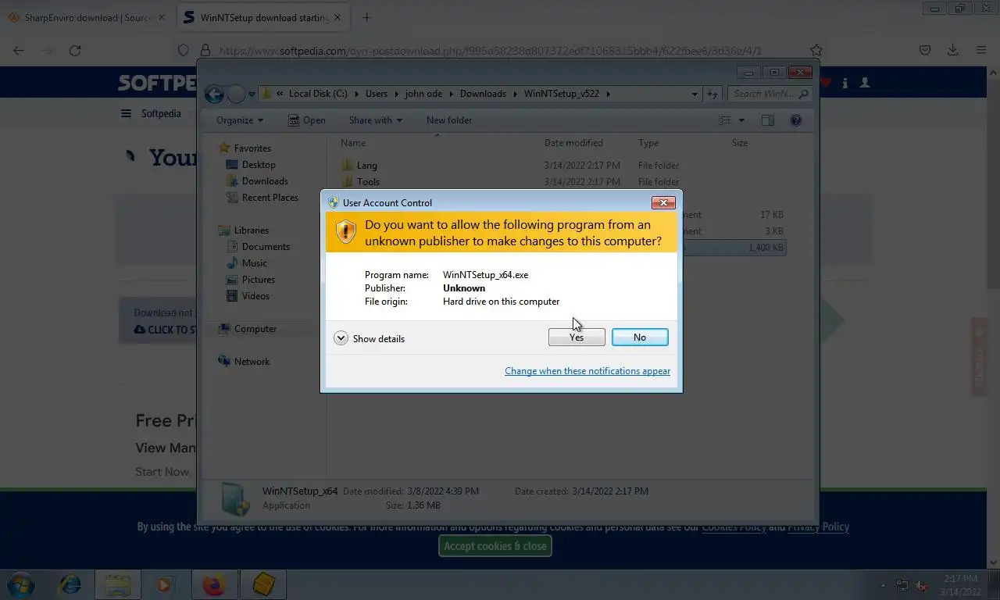Toggle the preview pane icon in Explorer

click(x=768, y=120)
